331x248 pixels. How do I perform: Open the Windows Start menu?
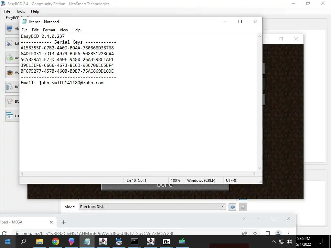pos(8,242)
